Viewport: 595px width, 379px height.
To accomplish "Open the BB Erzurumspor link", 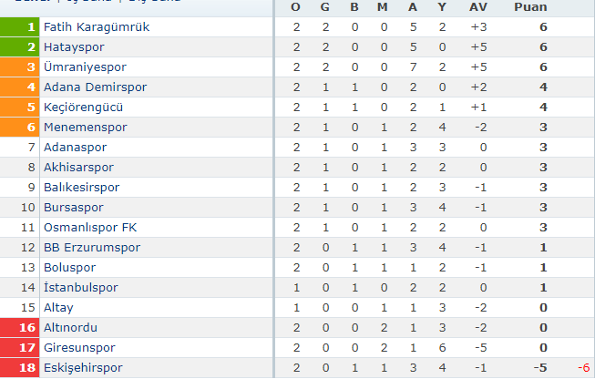I will coord(92,248).
